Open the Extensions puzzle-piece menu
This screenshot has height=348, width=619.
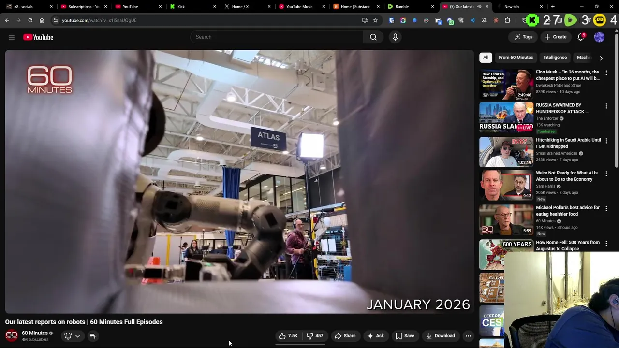(x=507, y=20)
